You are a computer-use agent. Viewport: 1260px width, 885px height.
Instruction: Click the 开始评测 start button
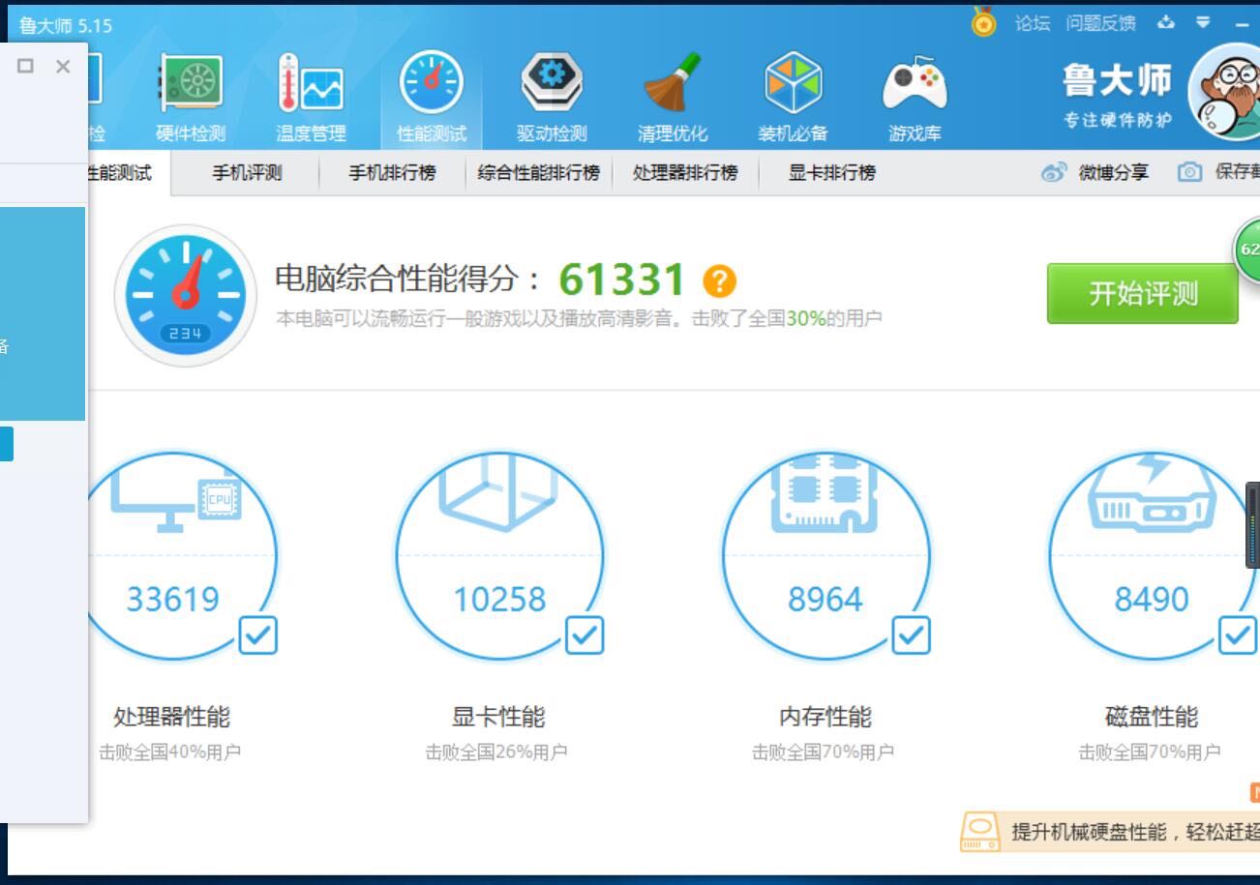coord(1143,293)
